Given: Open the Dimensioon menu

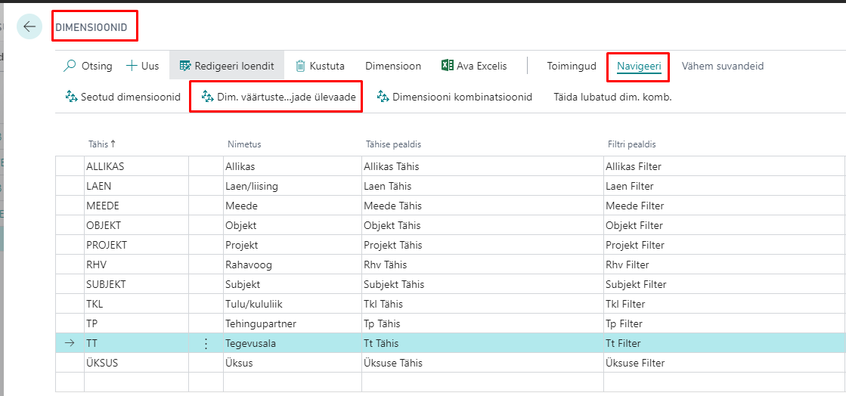Looking at the screenshot, I should tap(393, 67).
